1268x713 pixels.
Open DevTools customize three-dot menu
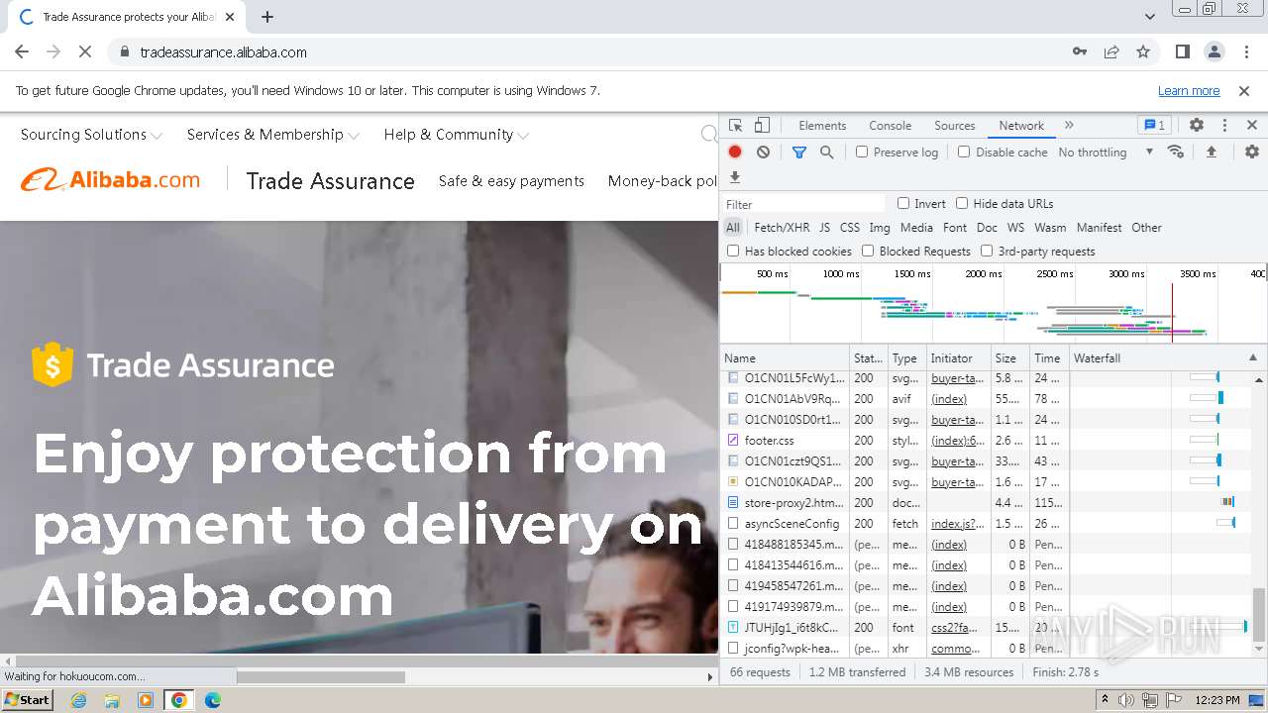point(1224,126)
